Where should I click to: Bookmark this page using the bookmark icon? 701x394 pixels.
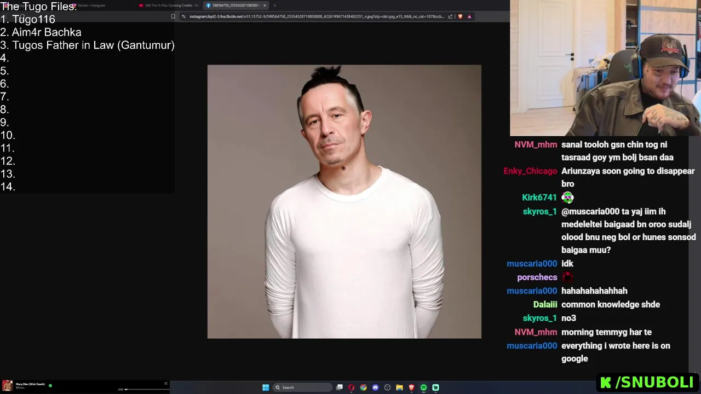(x=173, y=16)
